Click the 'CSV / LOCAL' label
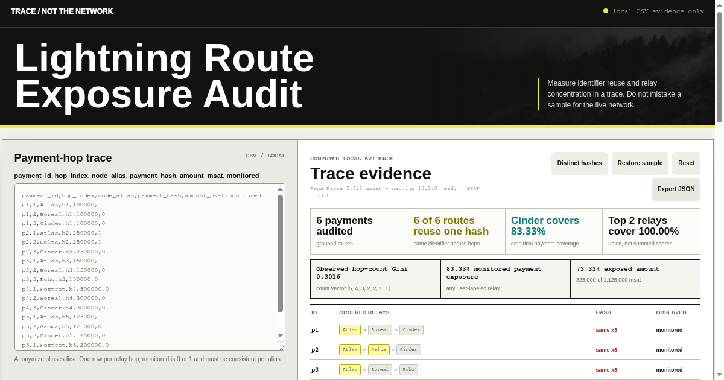Screen dimensions: 724x380 pyautogui.click(x=265, y=156)
